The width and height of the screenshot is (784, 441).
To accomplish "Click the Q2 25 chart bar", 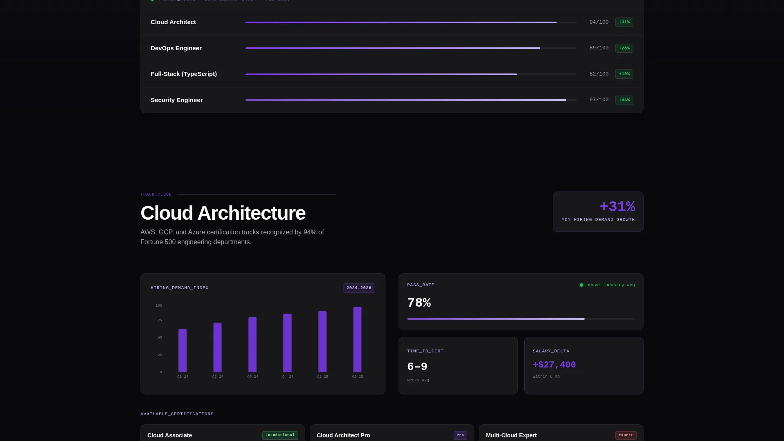I will tap(357, 339).
